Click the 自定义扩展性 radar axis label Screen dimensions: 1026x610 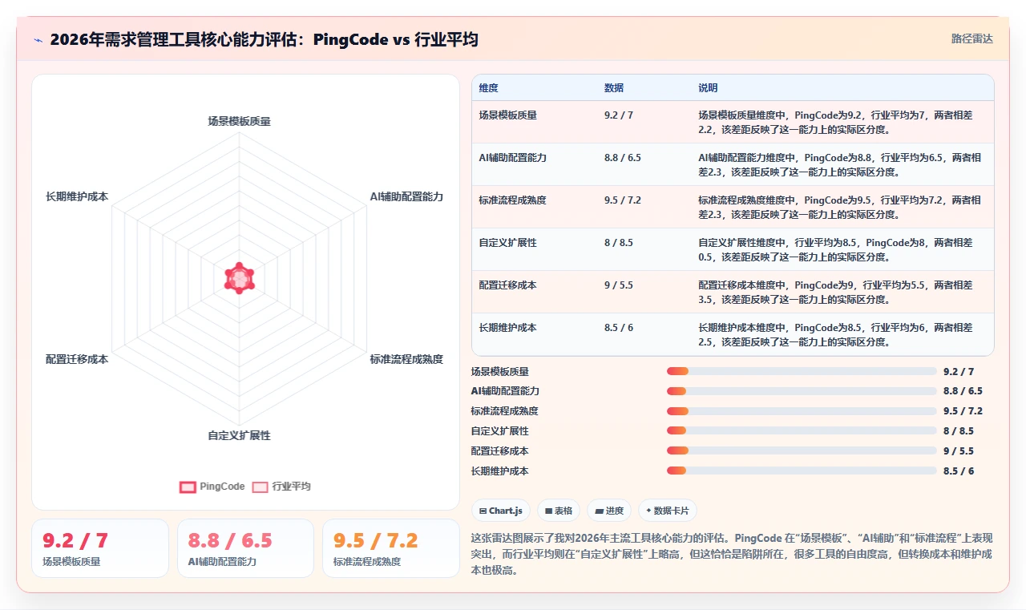pos(239,435)
